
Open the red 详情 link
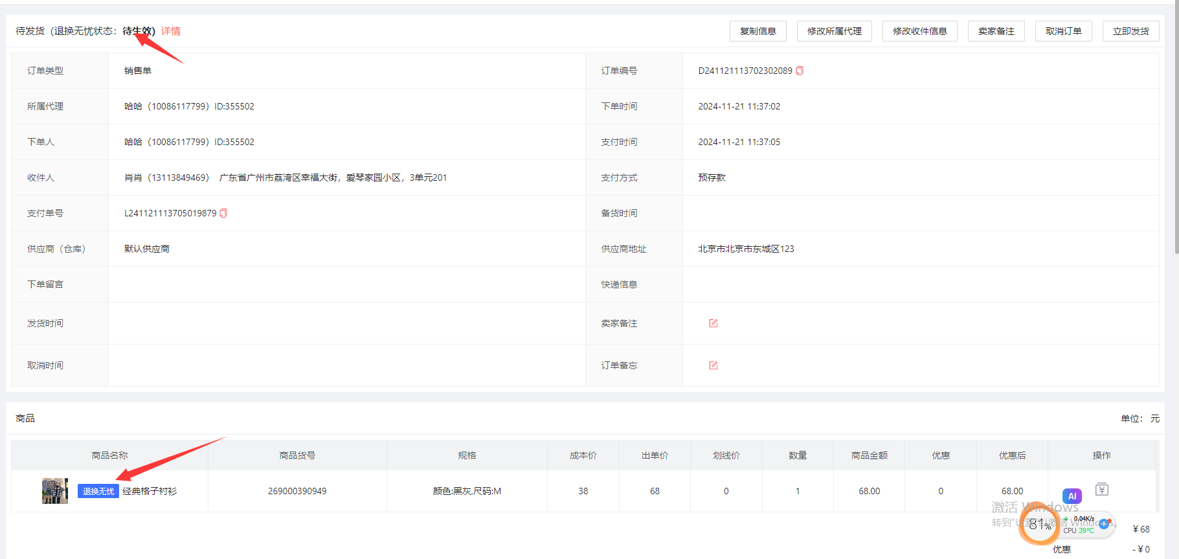point(171,31)
